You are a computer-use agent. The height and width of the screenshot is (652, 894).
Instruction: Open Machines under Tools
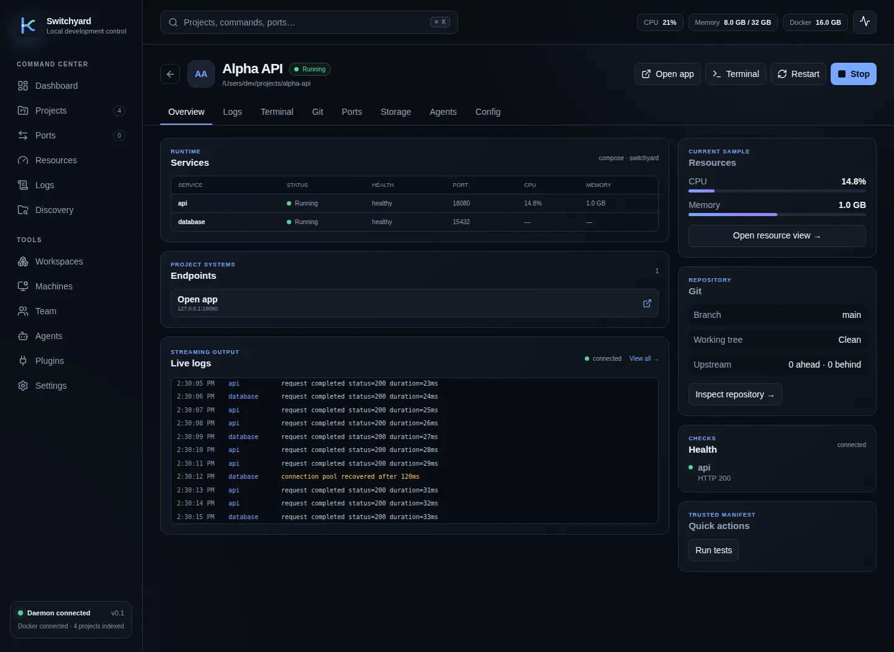71,286
